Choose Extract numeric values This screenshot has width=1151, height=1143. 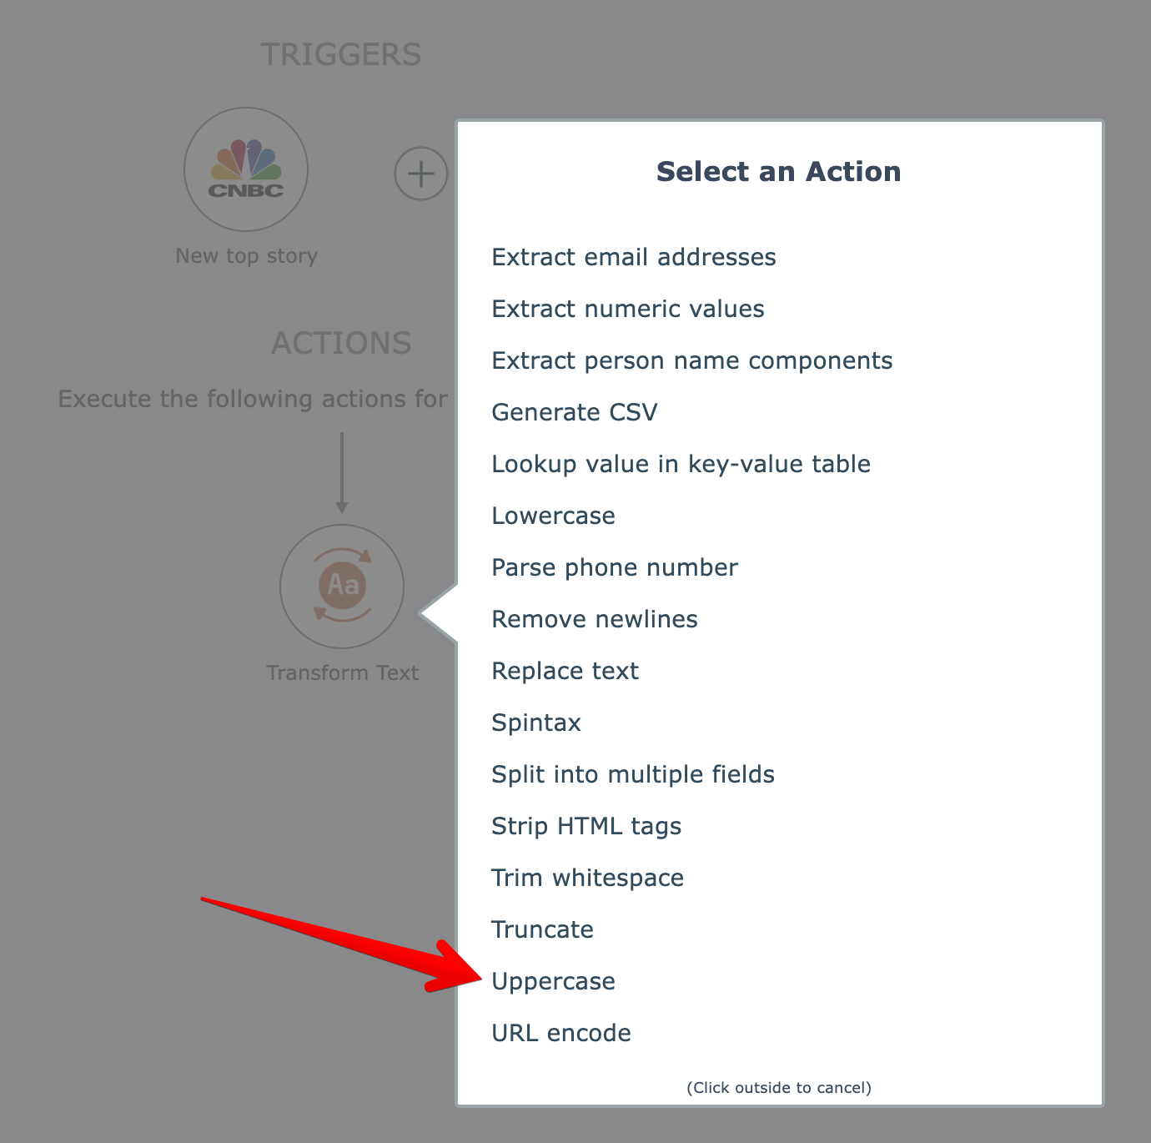[627, 309]
